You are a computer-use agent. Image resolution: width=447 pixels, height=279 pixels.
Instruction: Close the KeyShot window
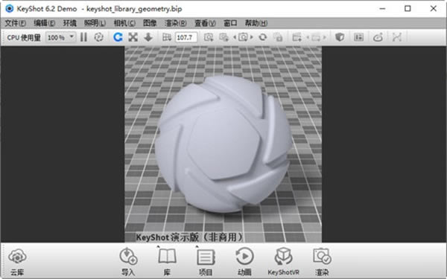434,8
